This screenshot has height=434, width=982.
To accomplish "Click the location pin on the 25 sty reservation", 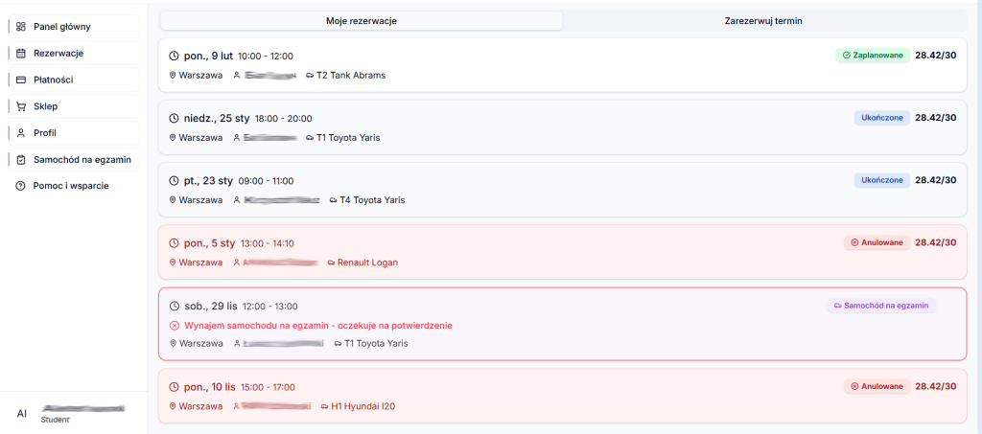I will click(x=173, y=138).
